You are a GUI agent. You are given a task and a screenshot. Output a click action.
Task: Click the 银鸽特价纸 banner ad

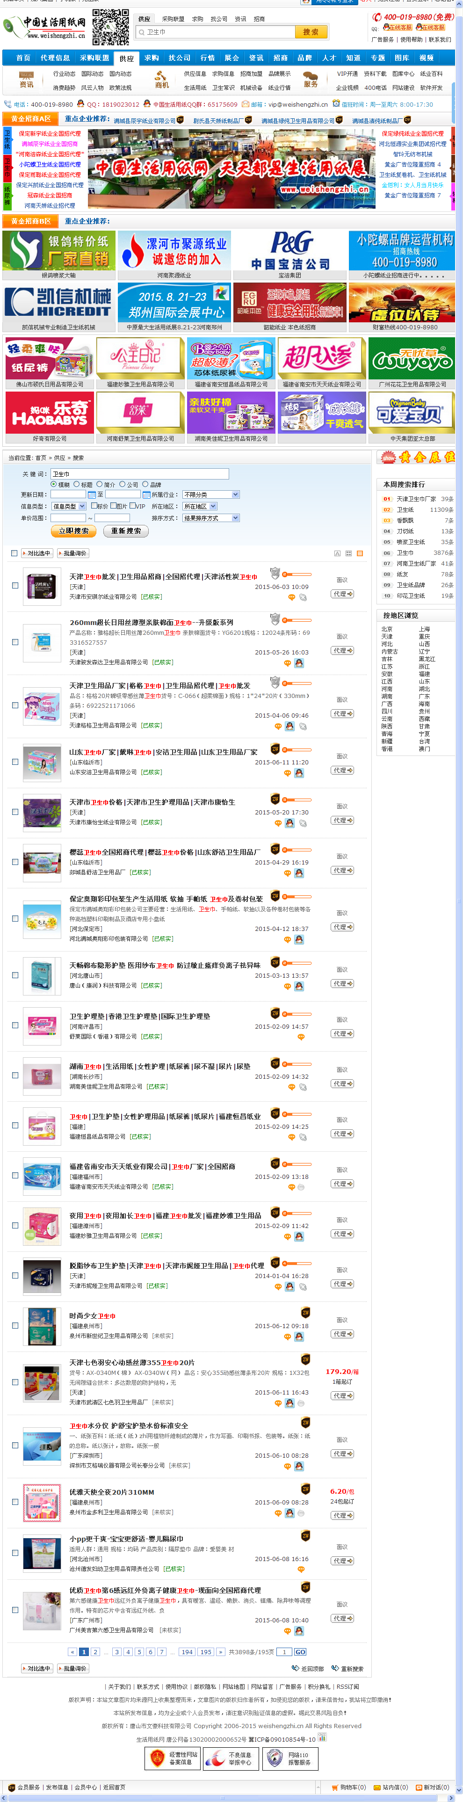(x=58, y=251)
